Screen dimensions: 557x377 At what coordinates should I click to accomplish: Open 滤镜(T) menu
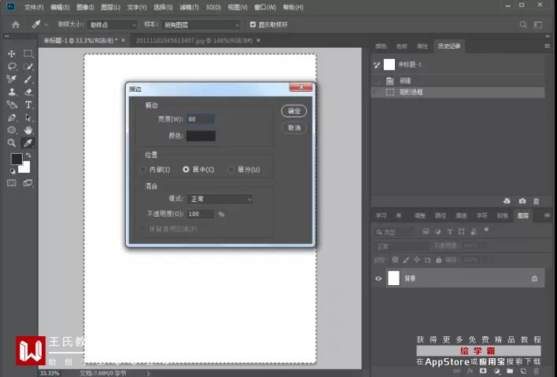pyautogui.click(x=189, y=7)
